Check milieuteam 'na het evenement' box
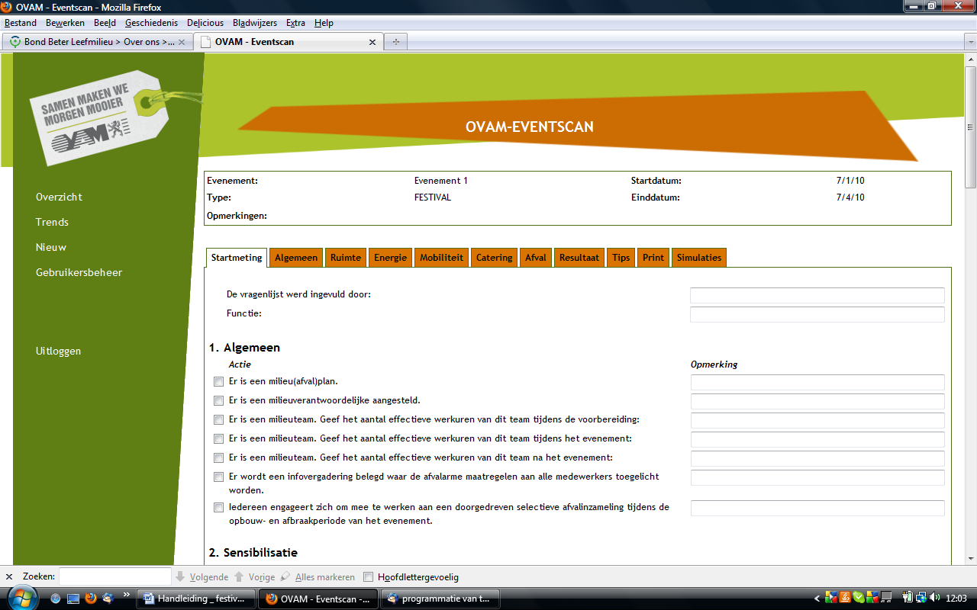 point(218,457)
